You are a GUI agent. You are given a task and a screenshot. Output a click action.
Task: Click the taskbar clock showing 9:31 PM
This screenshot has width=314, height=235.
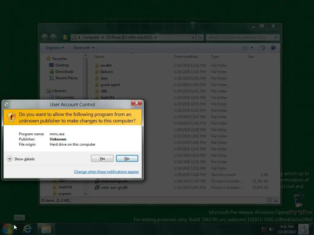(287, 229)
